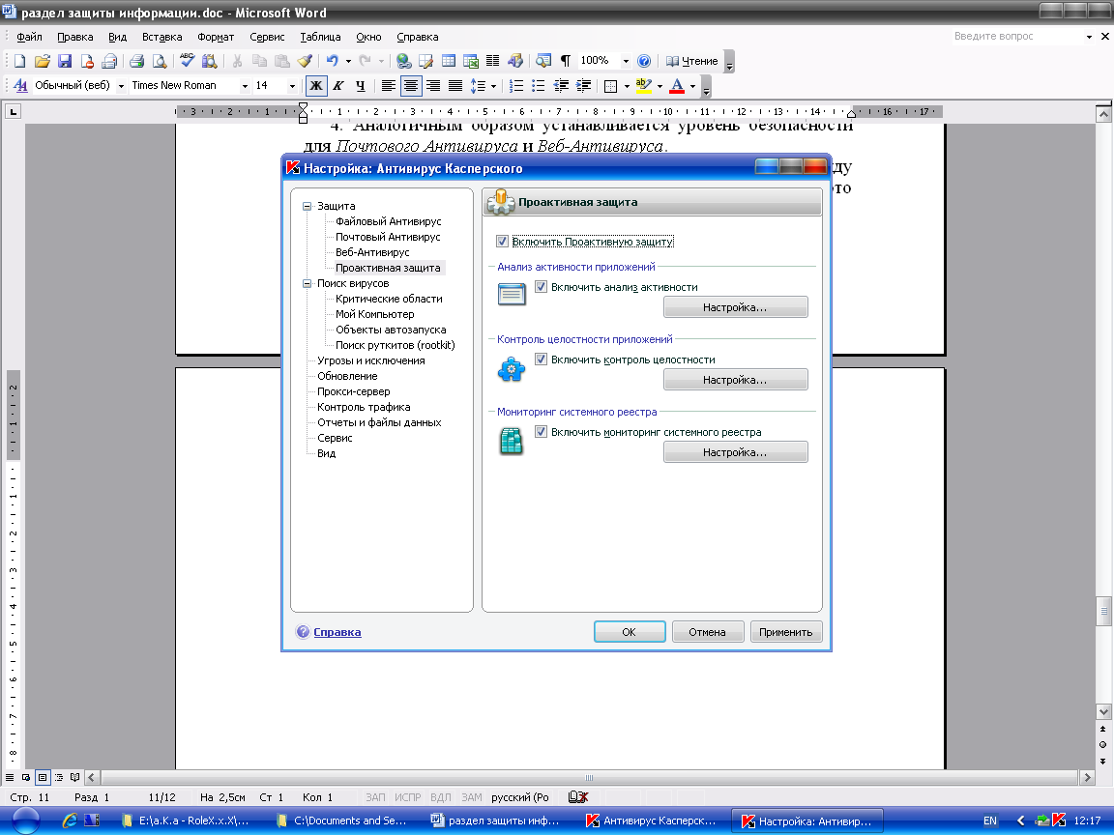Select Файловый Антивирус in settings tree

point(388,221)
